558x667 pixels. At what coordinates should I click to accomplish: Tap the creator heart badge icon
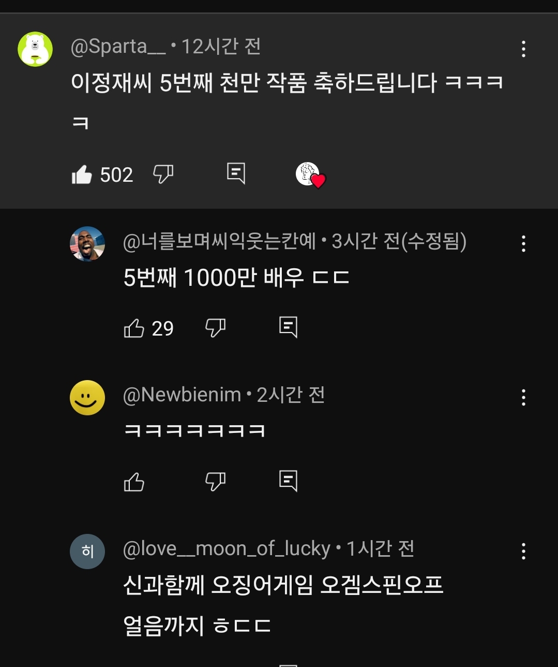point(311,175)
